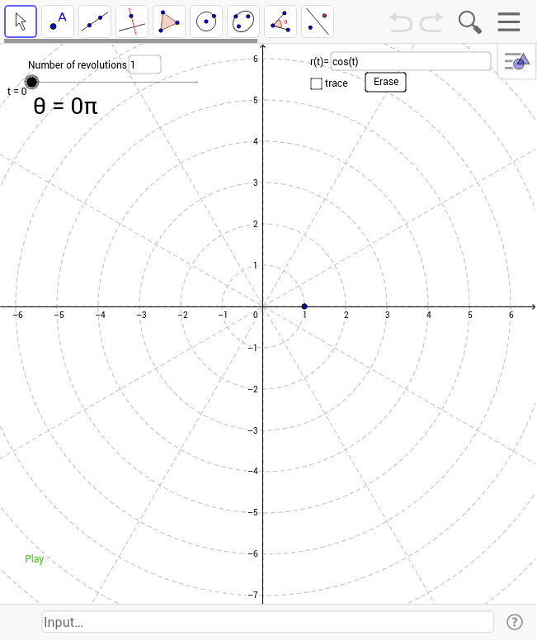537x641 pixels.
Task: Click the Undo arrow
Action: point(401,22)
